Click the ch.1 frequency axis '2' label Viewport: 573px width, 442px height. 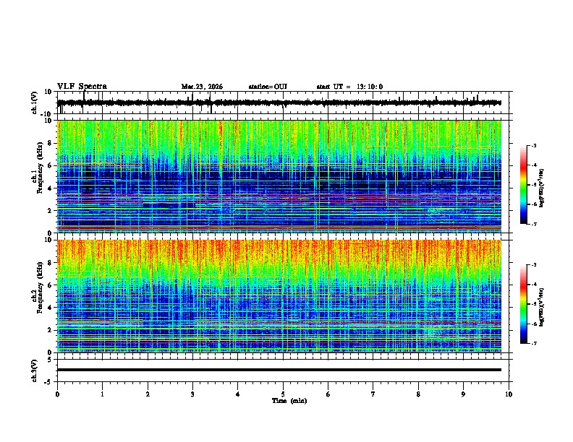(x=51, y=210)
